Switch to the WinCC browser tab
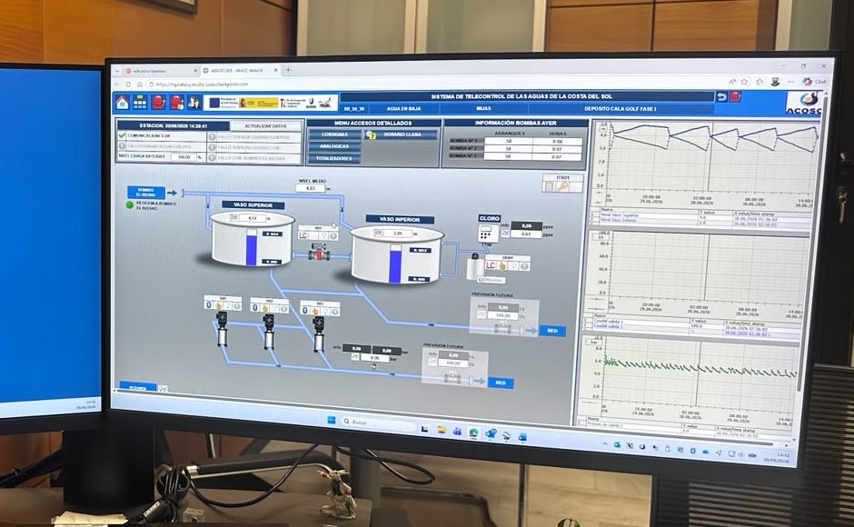The image size is (854, 527). [x=240, y=71]
